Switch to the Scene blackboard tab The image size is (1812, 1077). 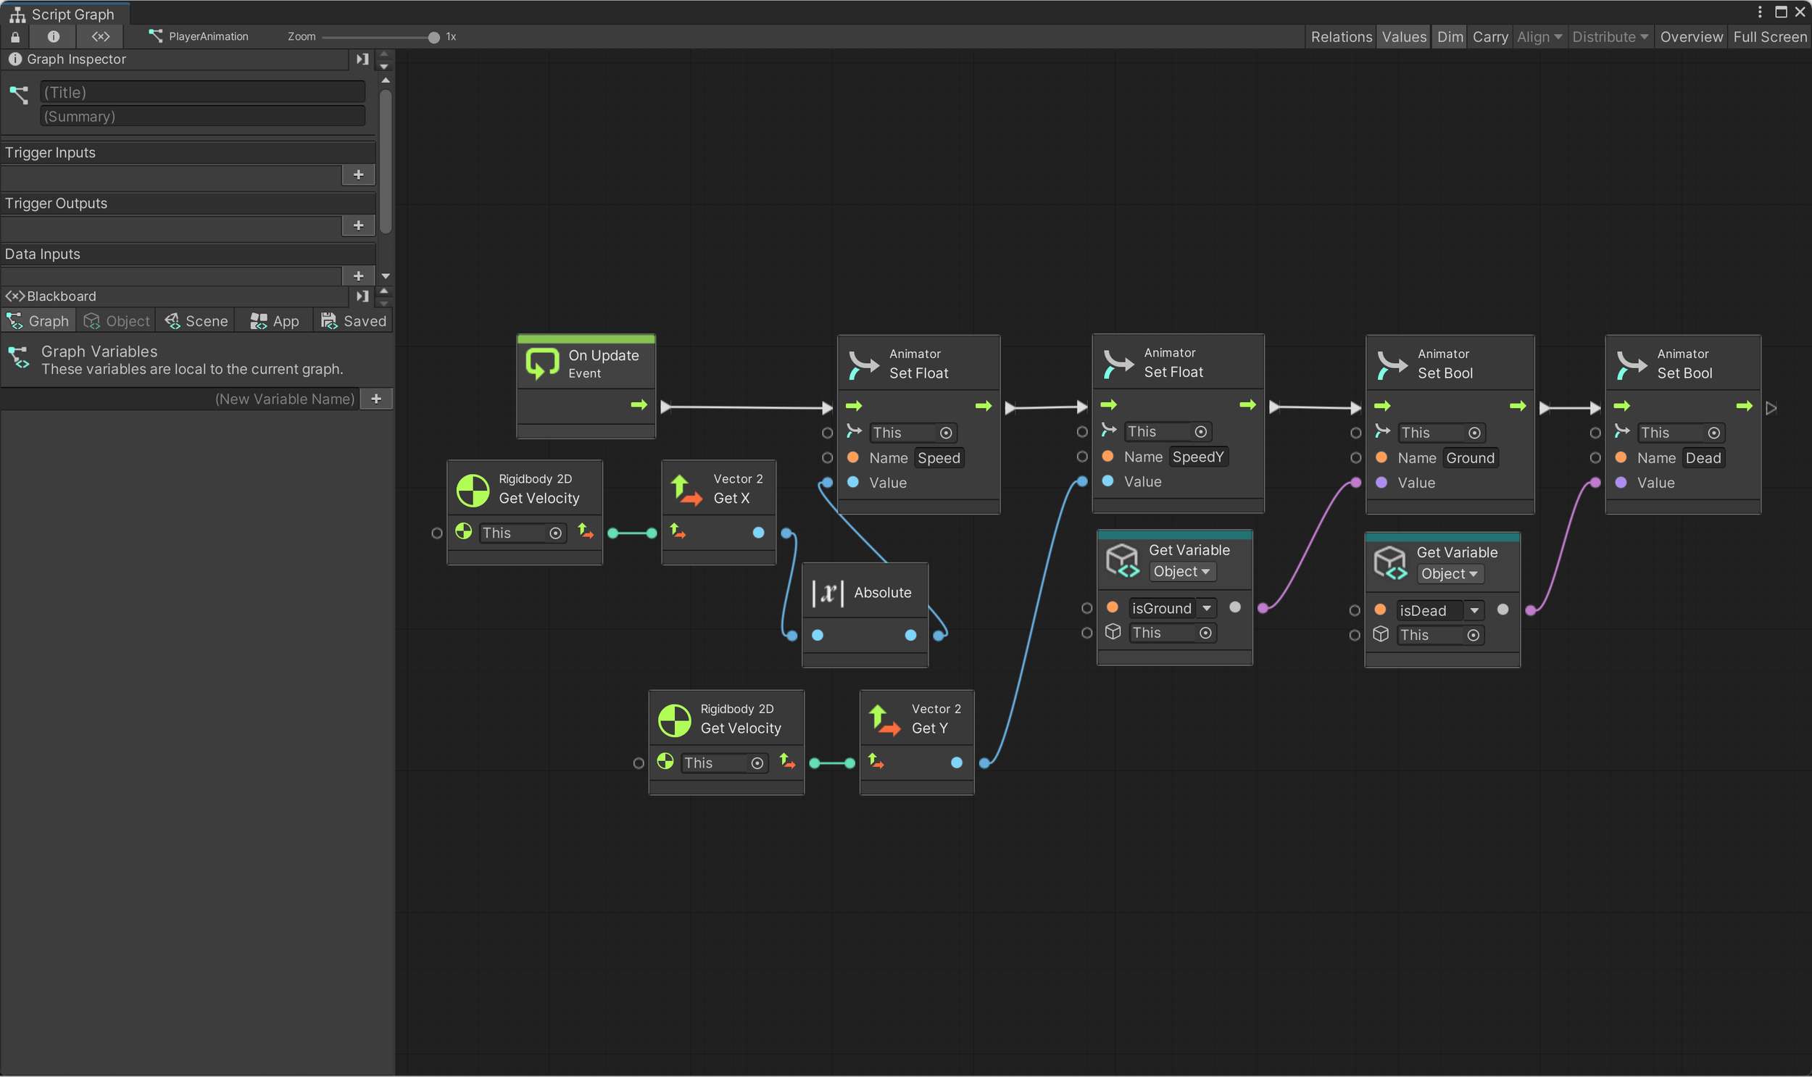196,322
